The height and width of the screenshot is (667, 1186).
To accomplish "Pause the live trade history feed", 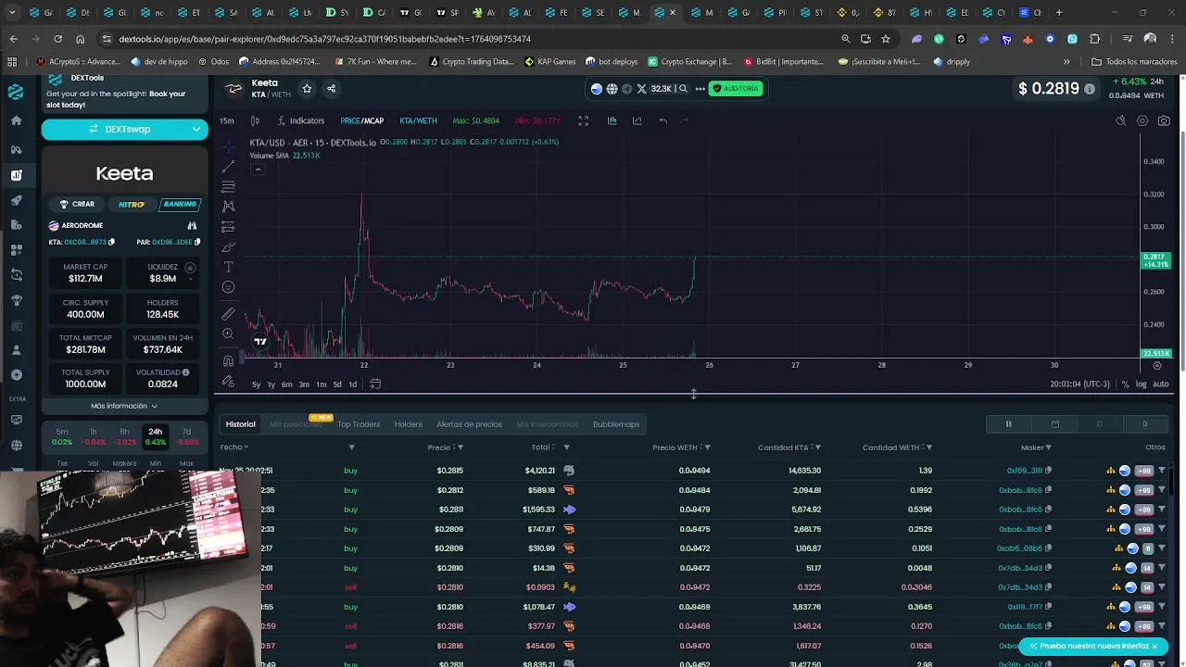I will [1009, 424].
